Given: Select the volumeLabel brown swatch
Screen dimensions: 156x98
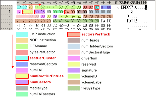Looking at the screenshot, I should point(74,82).
